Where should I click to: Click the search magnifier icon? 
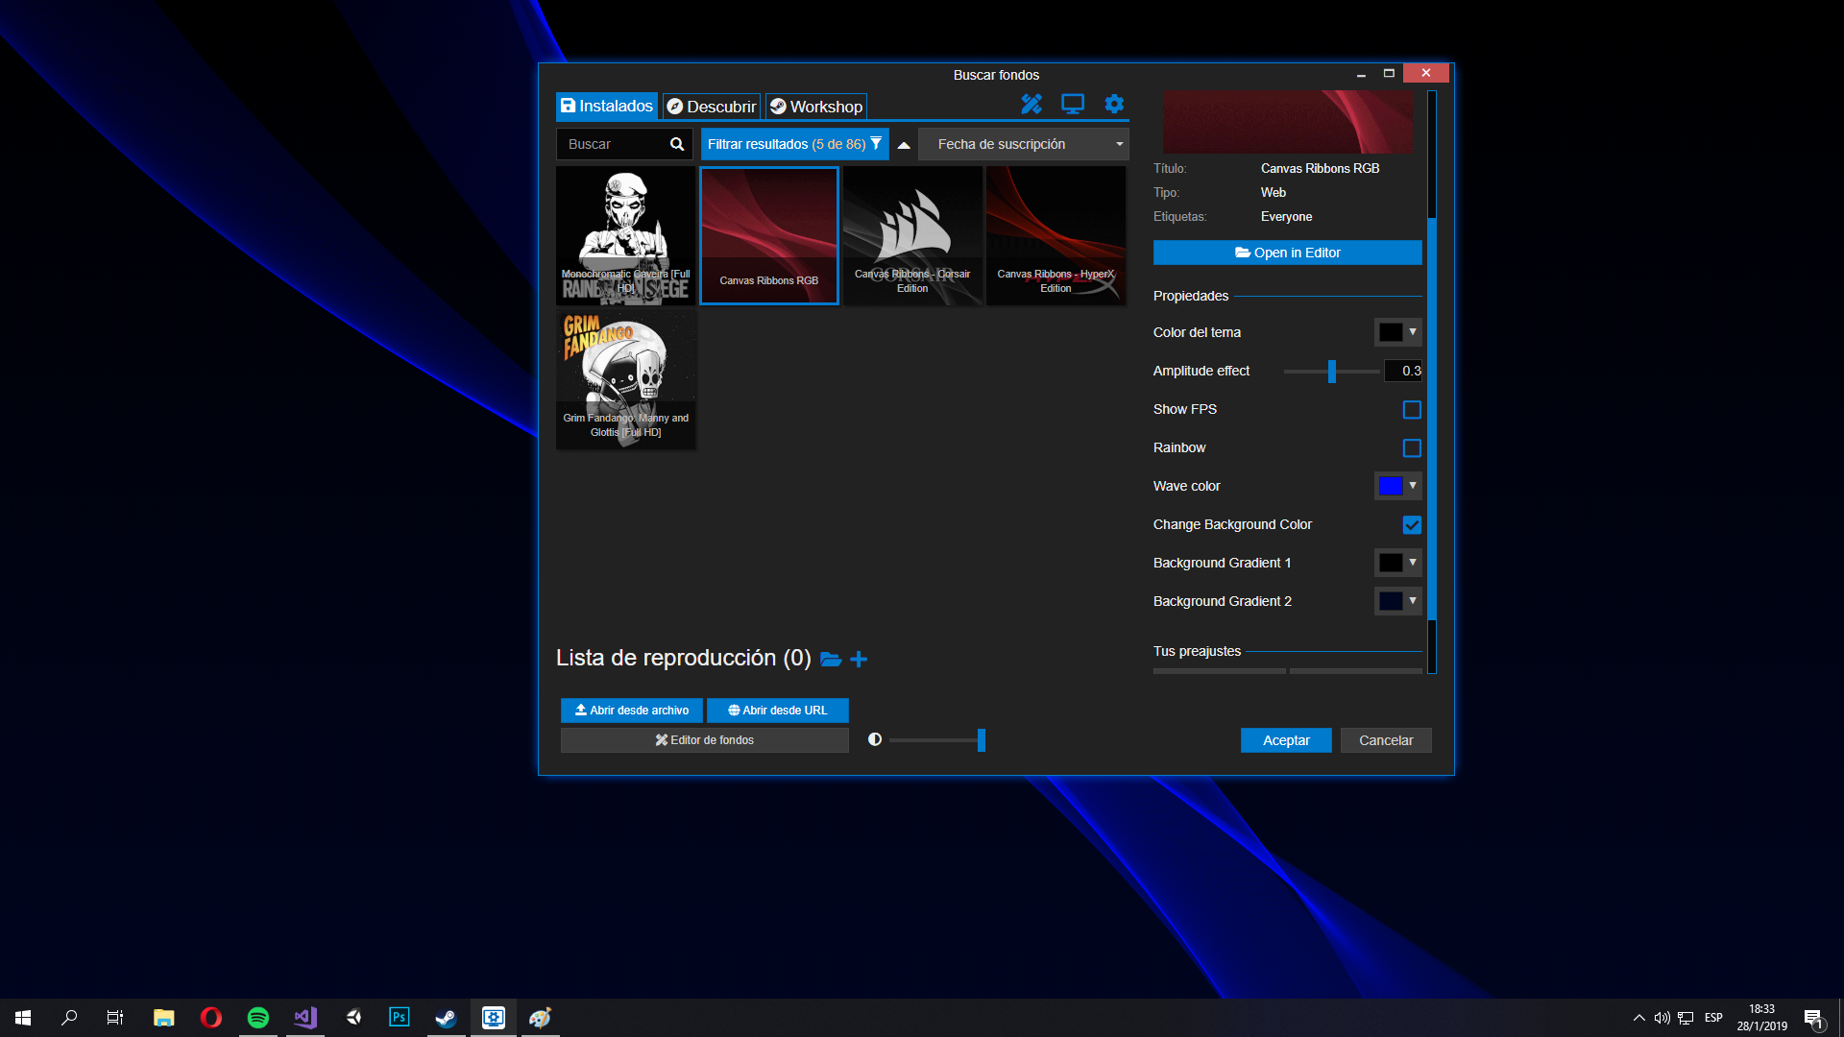point(677,144)
